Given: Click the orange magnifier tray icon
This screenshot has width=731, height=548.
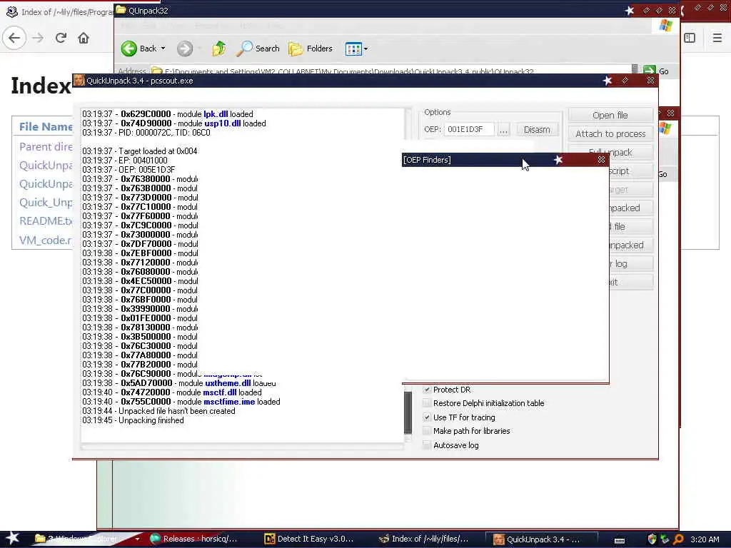Looking at the screenshot, I should point(678,539).
